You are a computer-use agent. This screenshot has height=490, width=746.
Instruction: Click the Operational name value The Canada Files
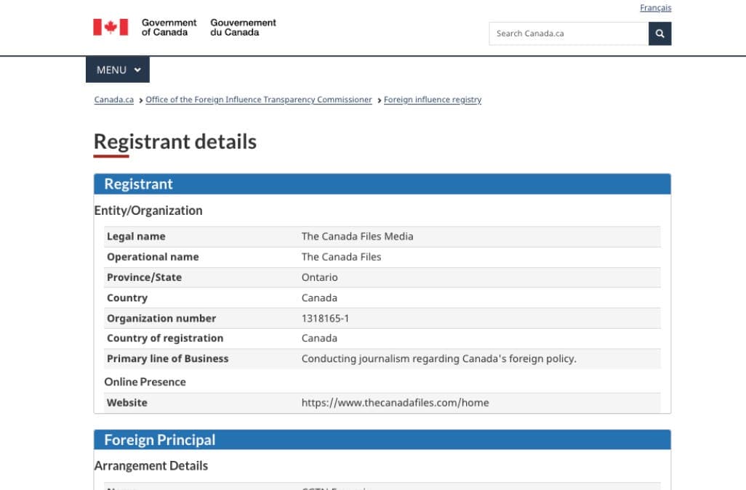click(341, 257)
